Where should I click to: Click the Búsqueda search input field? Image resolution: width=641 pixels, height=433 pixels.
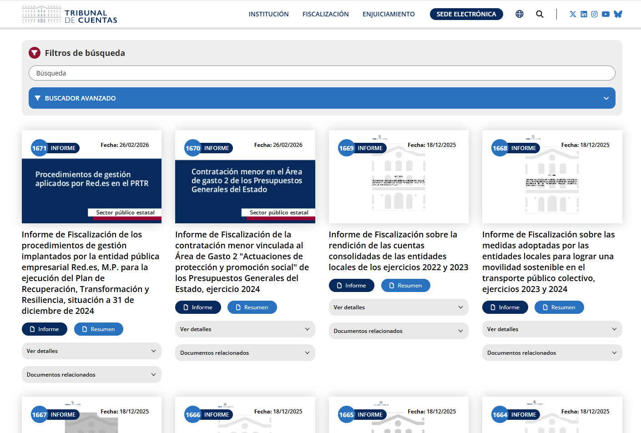click(322, 73)
